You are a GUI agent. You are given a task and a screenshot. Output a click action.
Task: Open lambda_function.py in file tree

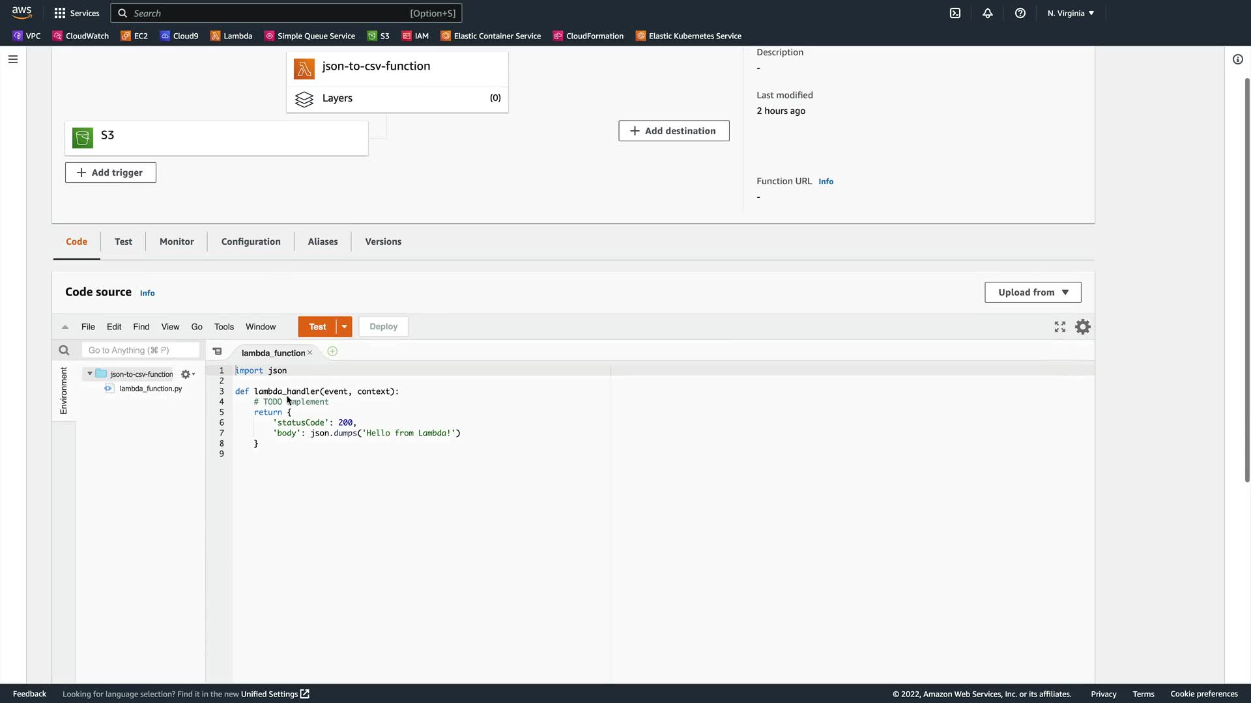coord(151,389)
